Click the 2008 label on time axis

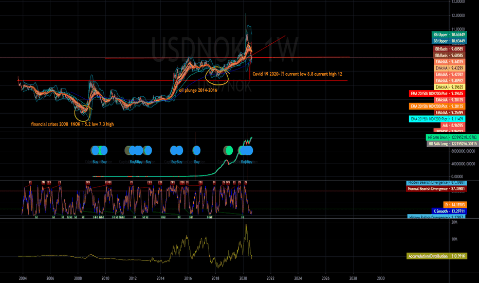[78, 278]
